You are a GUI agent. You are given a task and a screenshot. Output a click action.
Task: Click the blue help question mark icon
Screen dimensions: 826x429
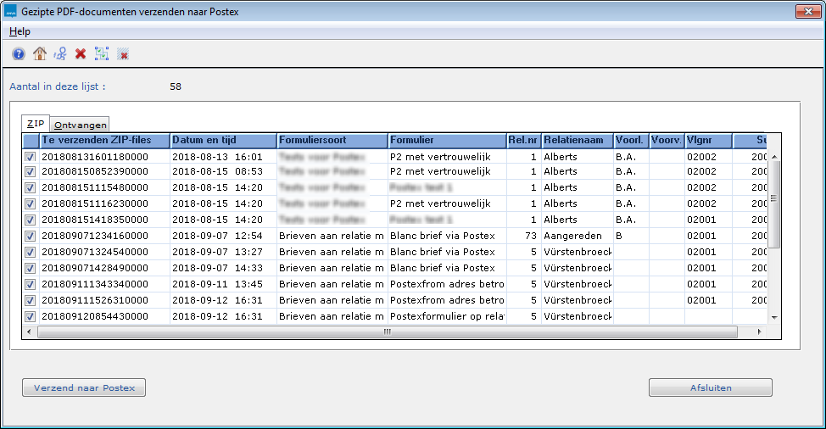[19, 53]
